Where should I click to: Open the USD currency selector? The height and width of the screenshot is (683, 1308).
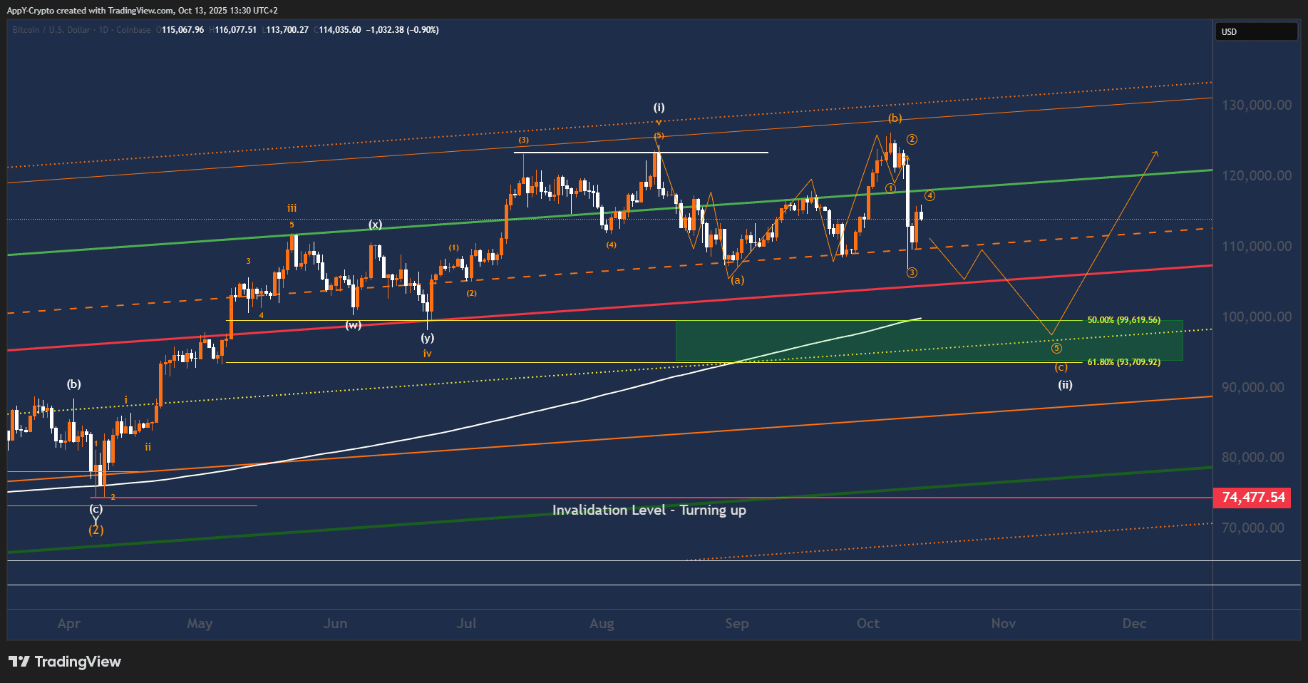click(x=1255, y=31)
